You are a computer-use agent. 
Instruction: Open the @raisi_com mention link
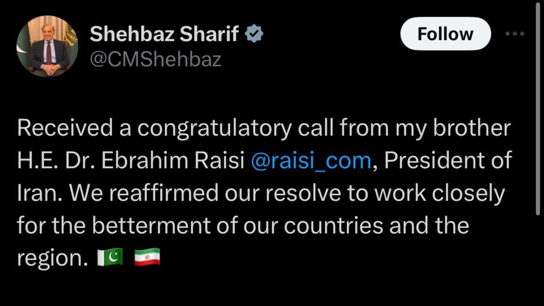pyautogui.click(x=311, y=161)
